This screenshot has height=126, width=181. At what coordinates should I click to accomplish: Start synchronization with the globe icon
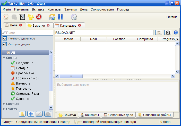pyautogui.click(x=52, y=17)
